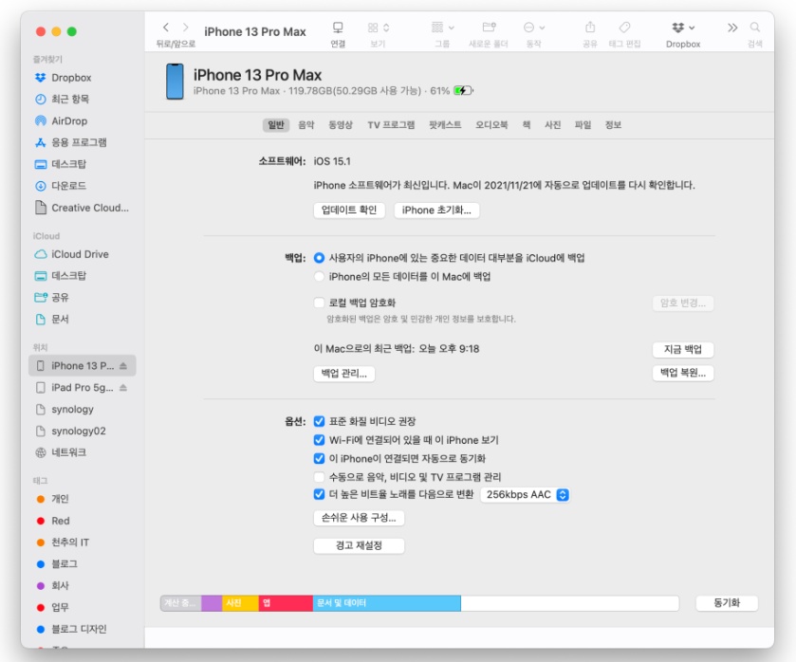Click the 공유 share toolbar icon

pyautogui.click(x=590, y=27)
